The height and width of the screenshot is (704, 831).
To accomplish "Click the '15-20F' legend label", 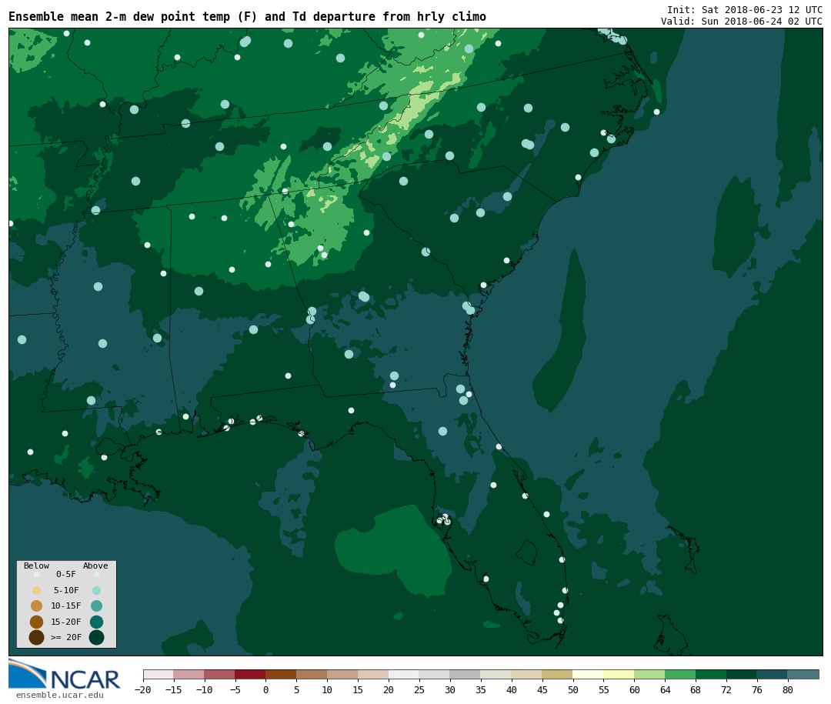I will [66, 622].
